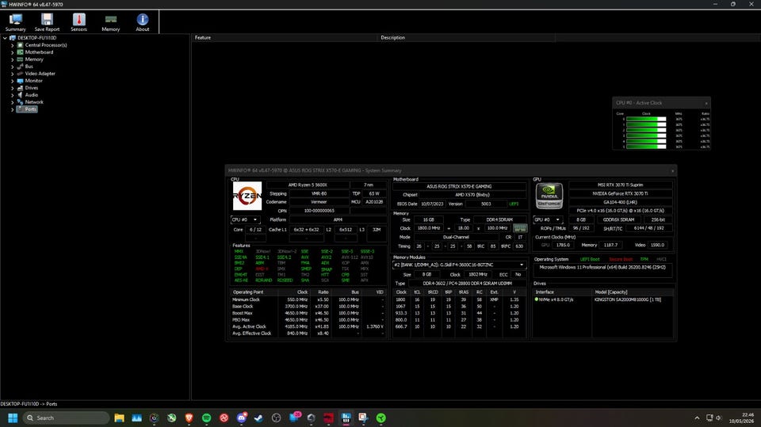Open OBS Studio taskbar icon

point(276,417)
